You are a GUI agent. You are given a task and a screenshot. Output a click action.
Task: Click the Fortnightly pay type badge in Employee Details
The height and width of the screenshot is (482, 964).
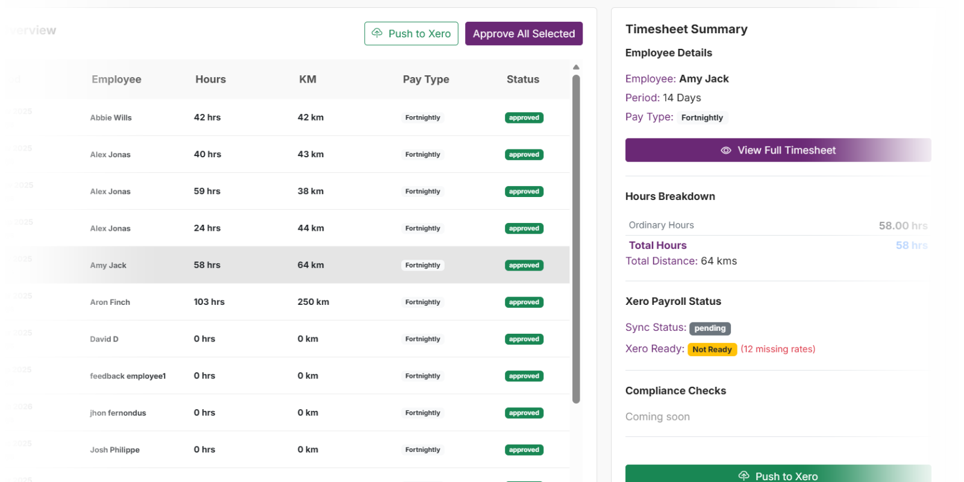tap(702, 117)
